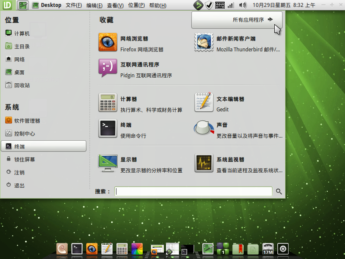Open the 查看(V) menu
The width and height of the screenshot is (345, 259).
click(115, 5)
